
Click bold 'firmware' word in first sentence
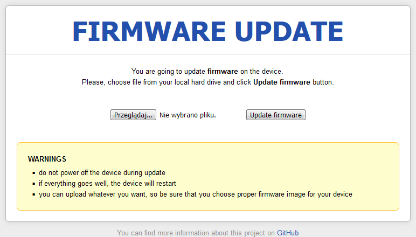click(223, 71)
